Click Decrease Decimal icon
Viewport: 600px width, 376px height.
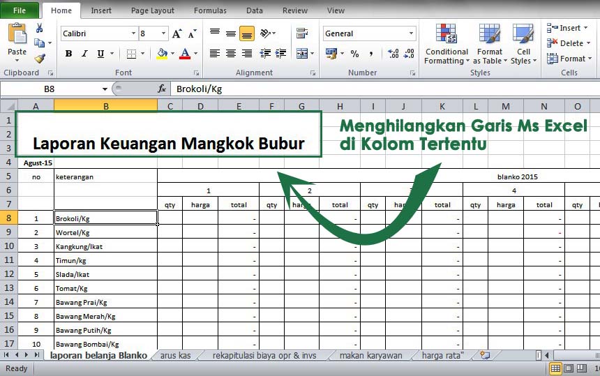coord(409,54)
